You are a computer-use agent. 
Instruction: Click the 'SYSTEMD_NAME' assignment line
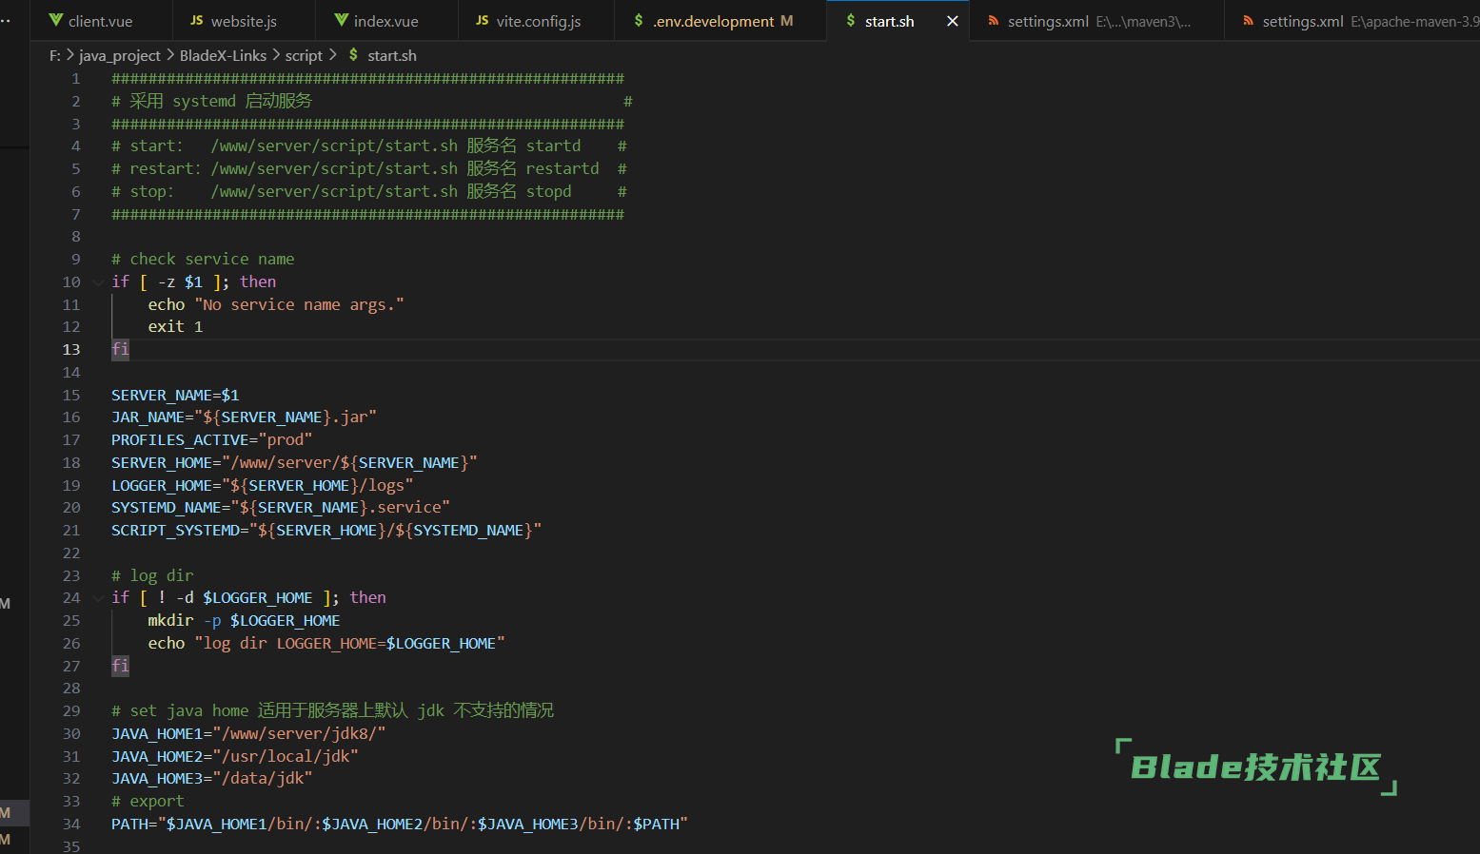(280, 508)
